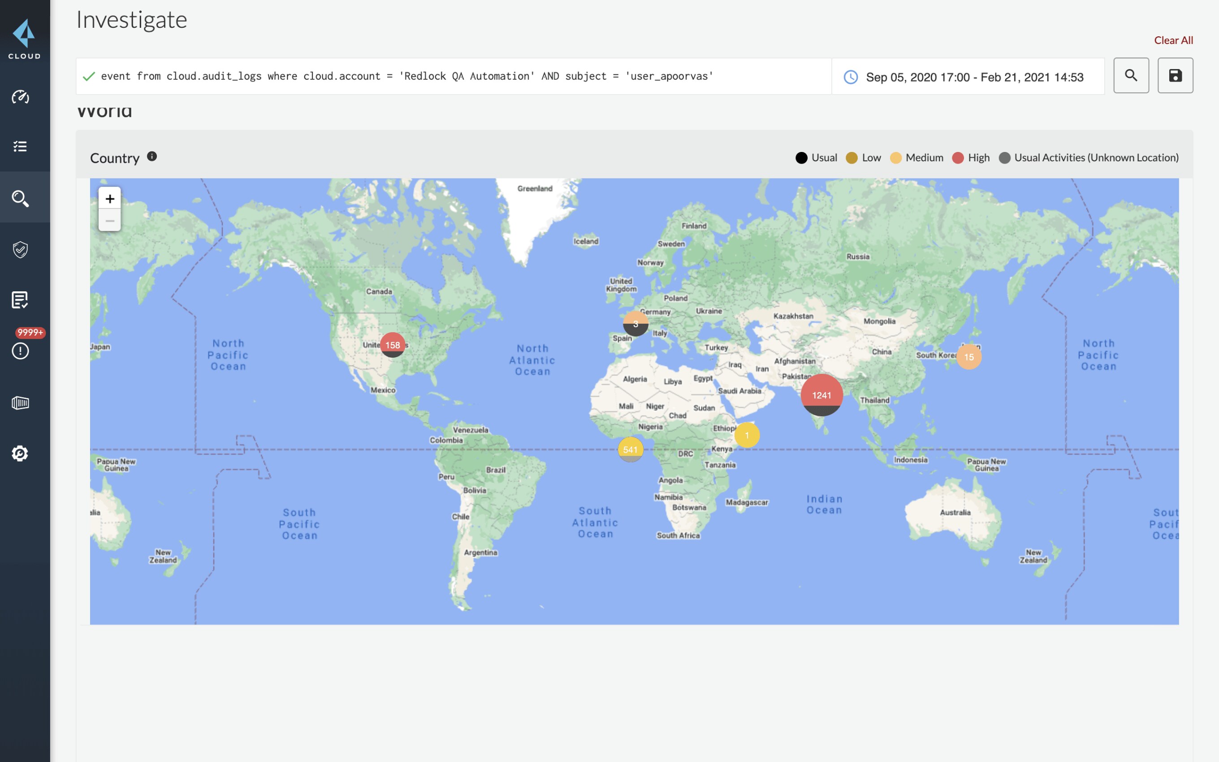1219x762 pixels.
Task: Click the 541 yellow cluster near Africa
Action: pyautogui.click(x=630, y=449)
